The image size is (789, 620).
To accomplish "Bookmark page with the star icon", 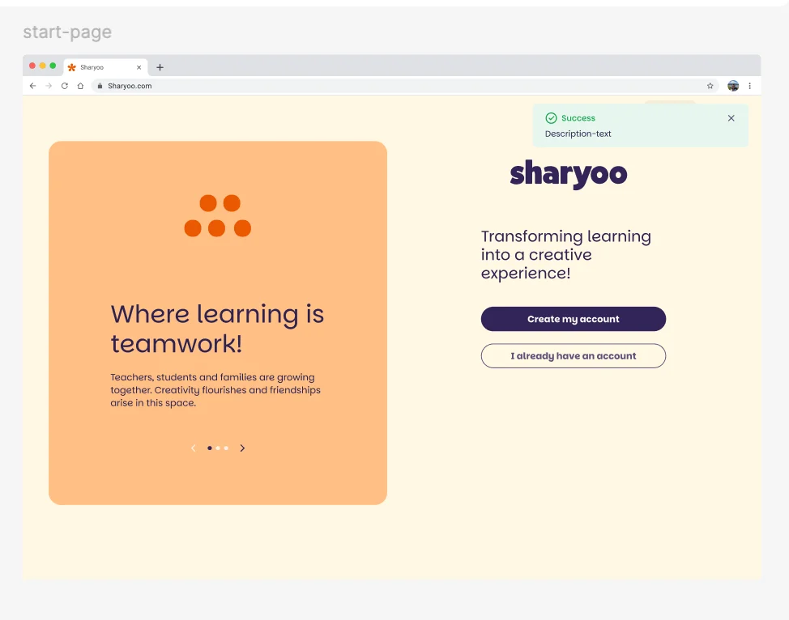I will [710, 86].
